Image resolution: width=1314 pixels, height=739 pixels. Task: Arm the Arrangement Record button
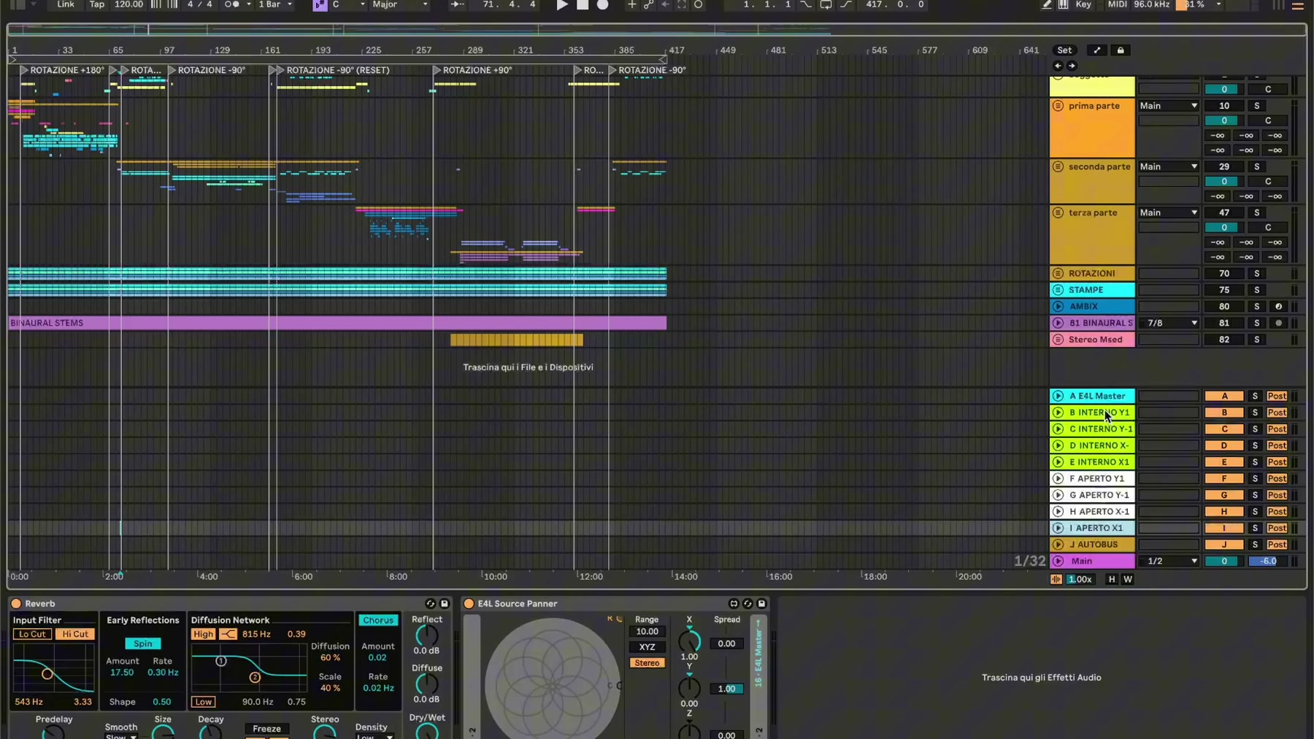(602, 5)
